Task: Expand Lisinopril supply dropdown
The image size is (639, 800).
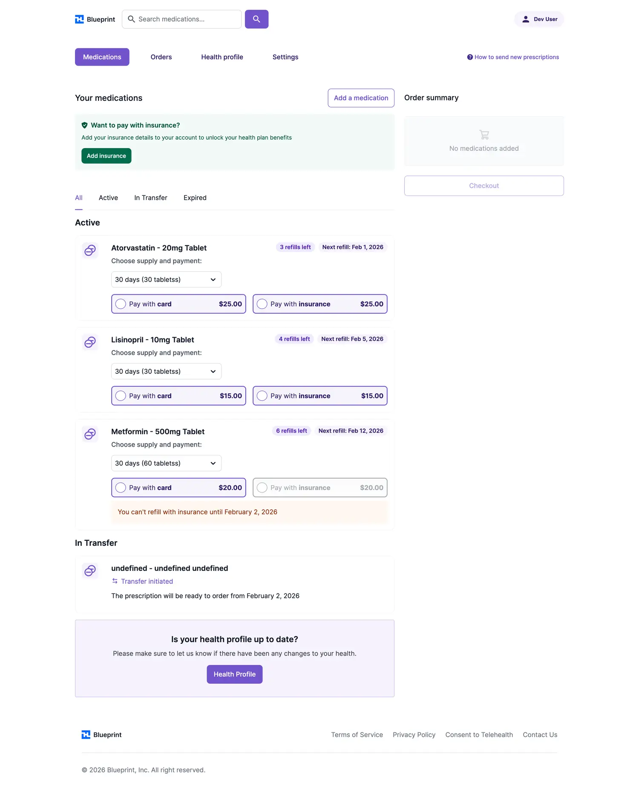Action: [166, 372]
